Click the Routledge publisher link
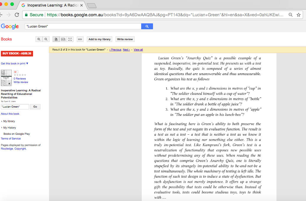 7,149
